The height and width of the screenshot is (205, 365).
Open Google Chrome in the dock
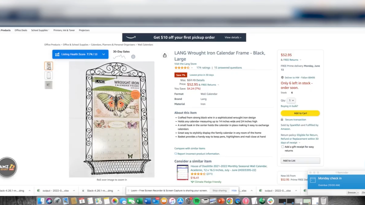[230, 201]
